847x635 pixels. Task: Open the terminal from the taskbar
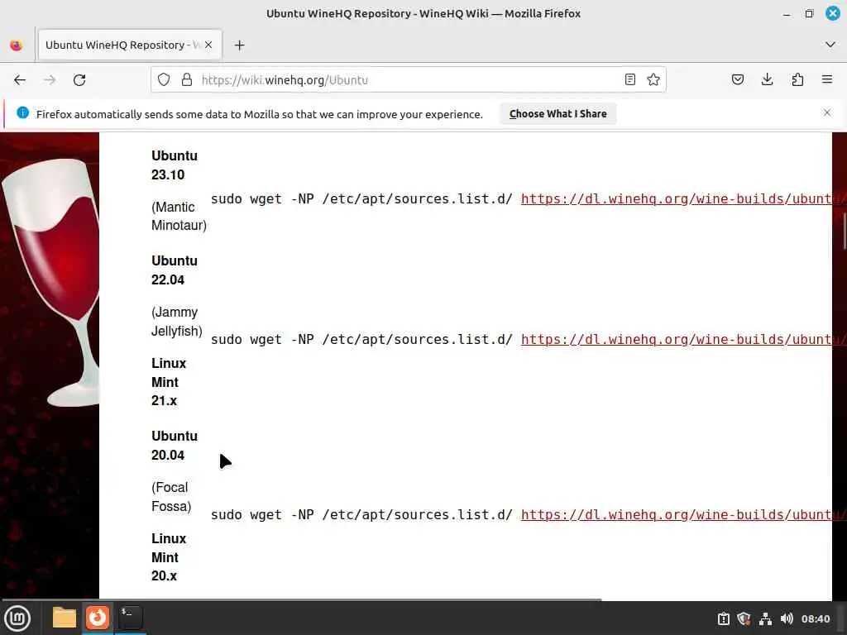pos(130,618)
